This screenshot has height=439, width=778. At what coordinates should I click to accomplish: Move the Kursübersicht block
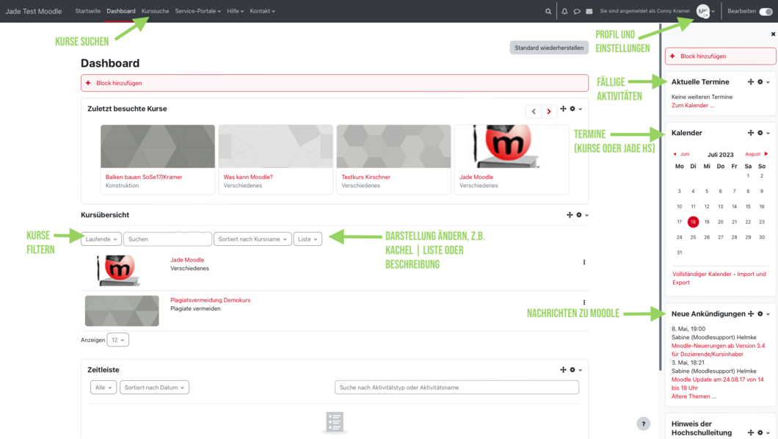point(570,215)
